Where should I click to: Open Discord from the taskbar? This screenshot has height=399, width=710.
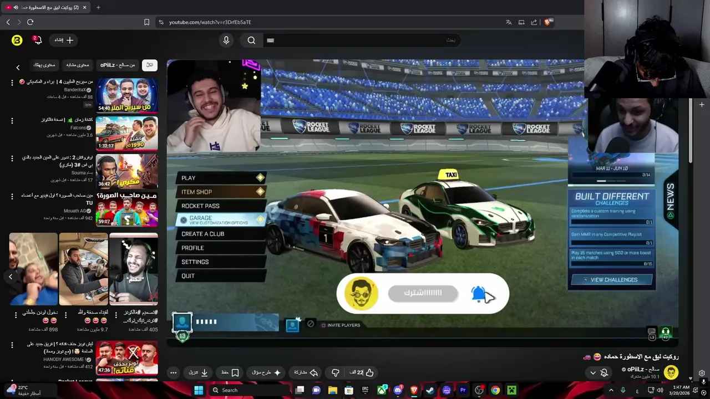398,390
